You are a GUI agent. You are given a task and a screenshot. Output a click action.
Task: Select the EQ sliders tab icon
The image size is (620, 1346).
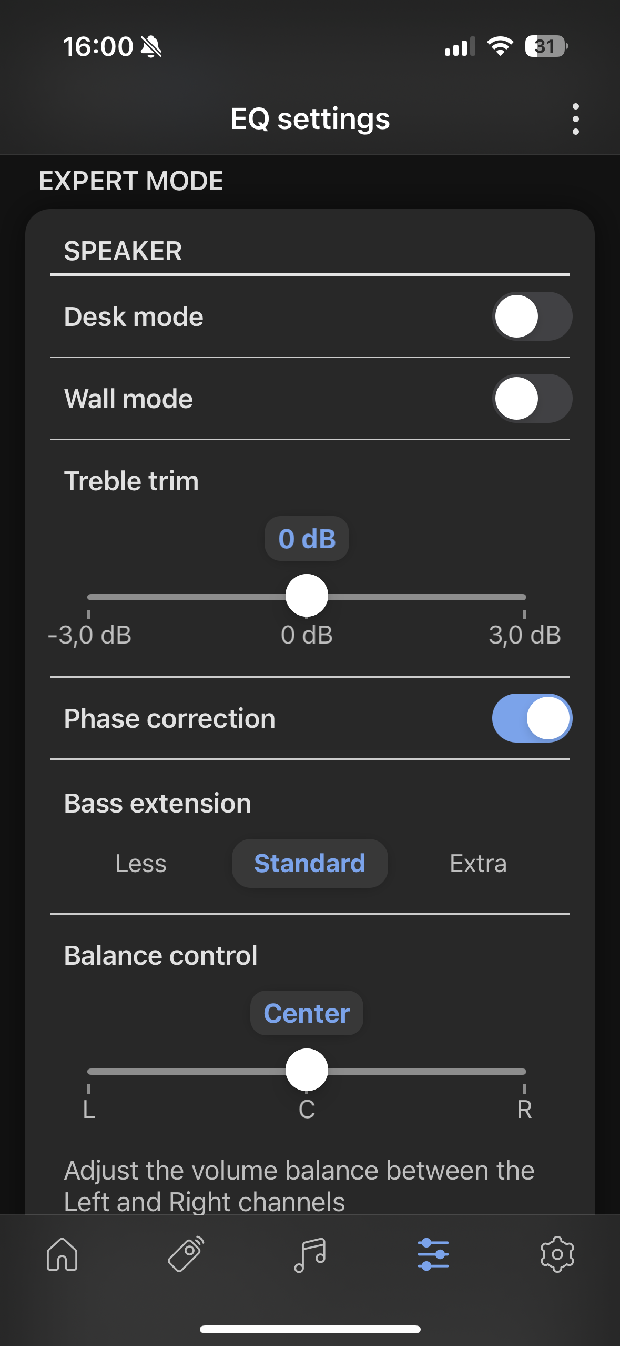pyautogui.click(x=433, y=1254)
